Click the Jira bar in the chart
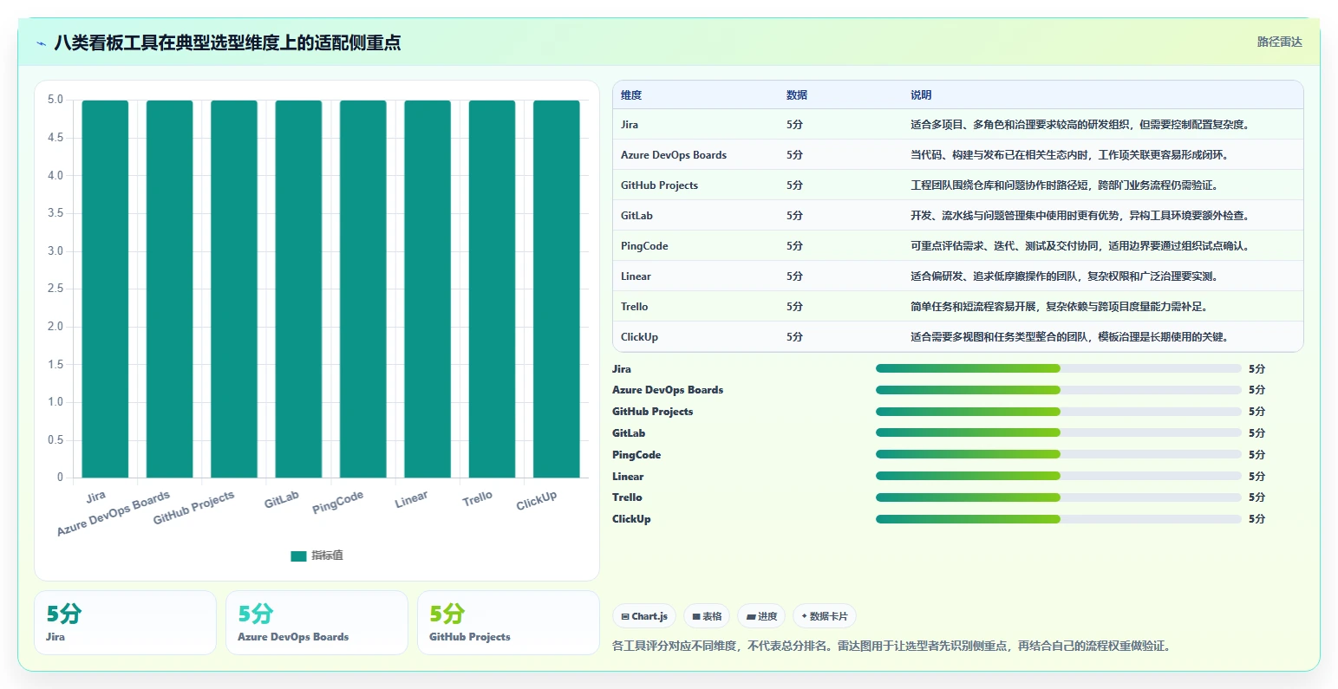This screenshot has height=689, width=1338. tap(105, 289)
